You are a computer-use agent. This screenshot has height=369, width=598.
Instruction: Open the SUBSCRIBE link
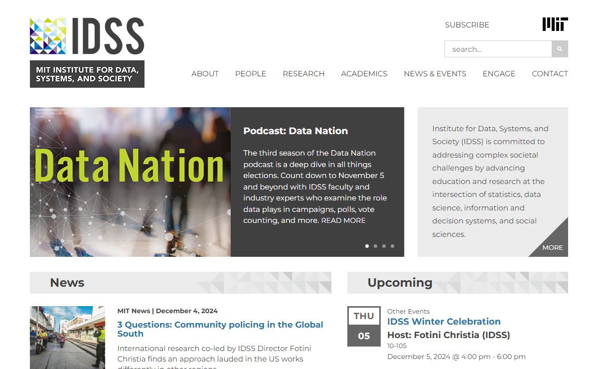467,24
